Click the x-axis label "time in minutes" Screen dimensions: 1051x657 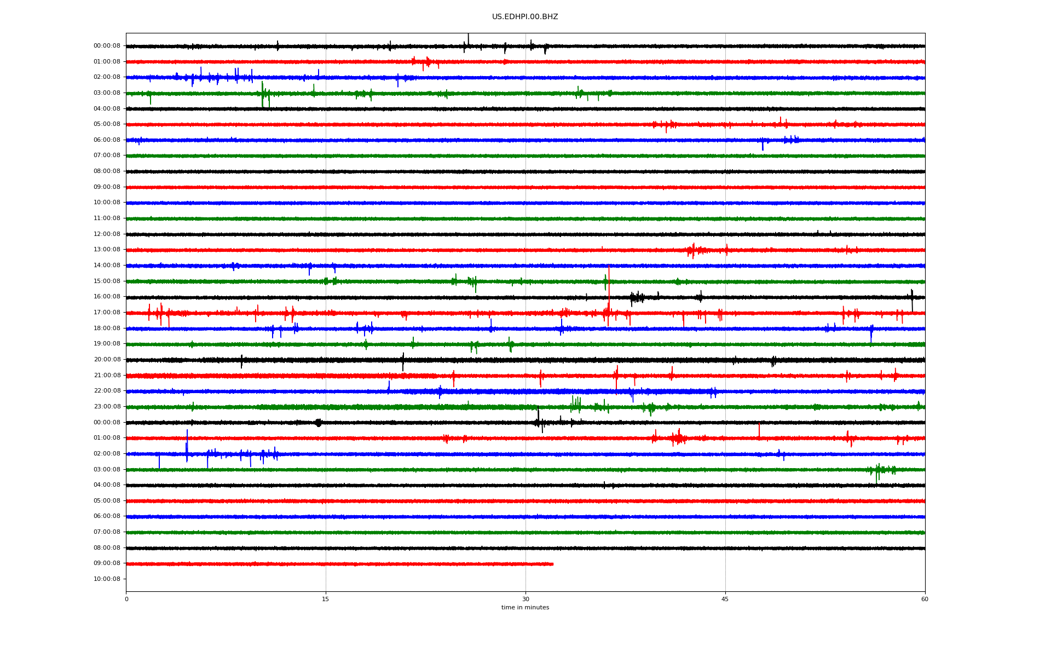[525, 608]
